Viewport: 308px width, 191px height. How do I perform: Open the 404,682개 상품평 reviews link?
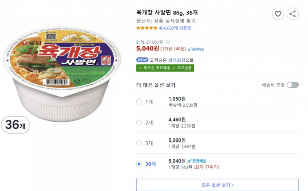pos(174,28)
